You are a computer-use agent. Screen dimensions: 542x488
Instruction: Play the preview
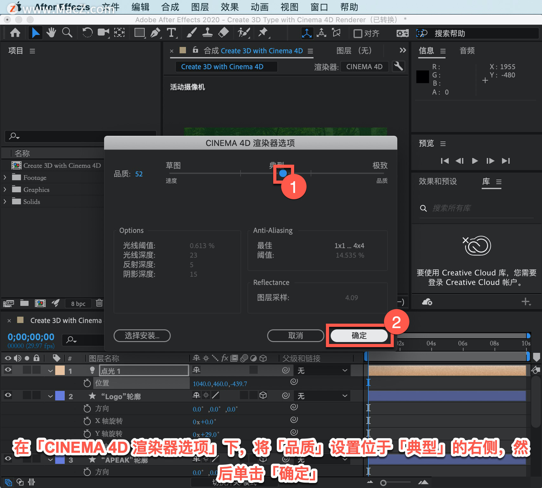(475, 161)
